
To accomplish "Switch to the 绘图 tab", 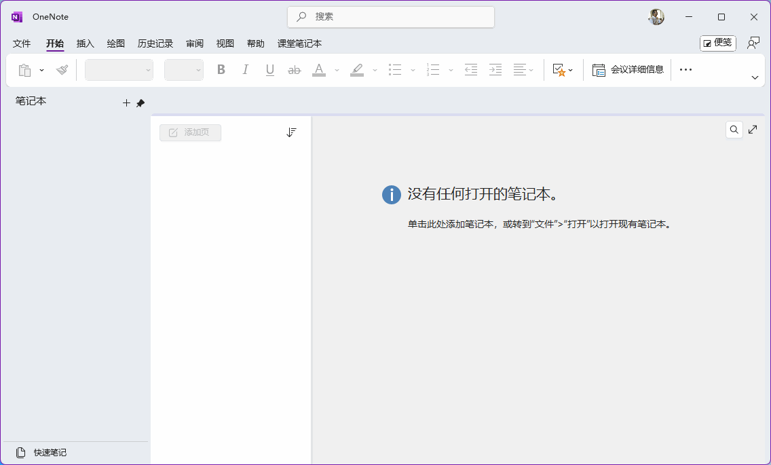I will pyautogui.click(x=116, y=43).
